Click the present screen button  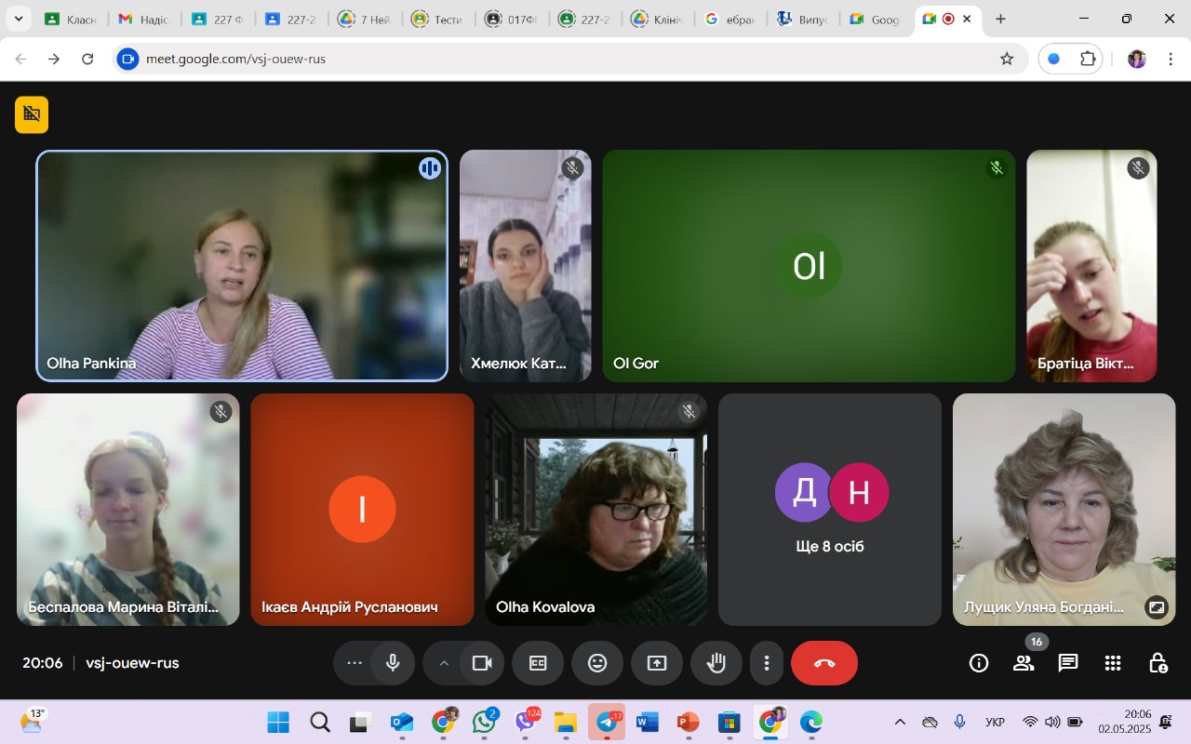(657, 663)
